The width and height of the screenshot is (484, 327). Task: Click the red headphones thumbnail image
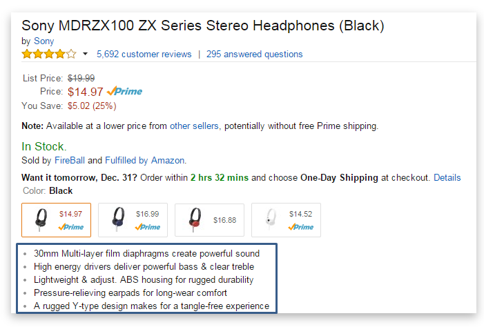pos(195,219)
